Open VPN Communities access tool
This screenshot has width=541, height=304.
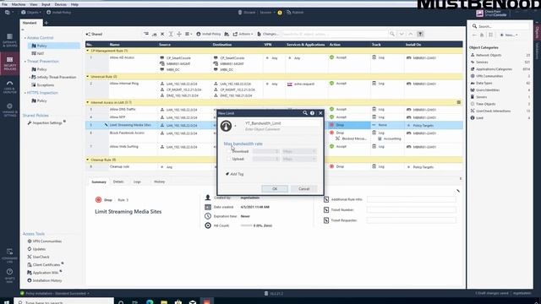click(45, 242)
